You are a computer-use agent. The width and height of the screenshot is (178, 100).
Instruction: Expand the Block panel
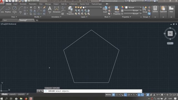[107, 17]
